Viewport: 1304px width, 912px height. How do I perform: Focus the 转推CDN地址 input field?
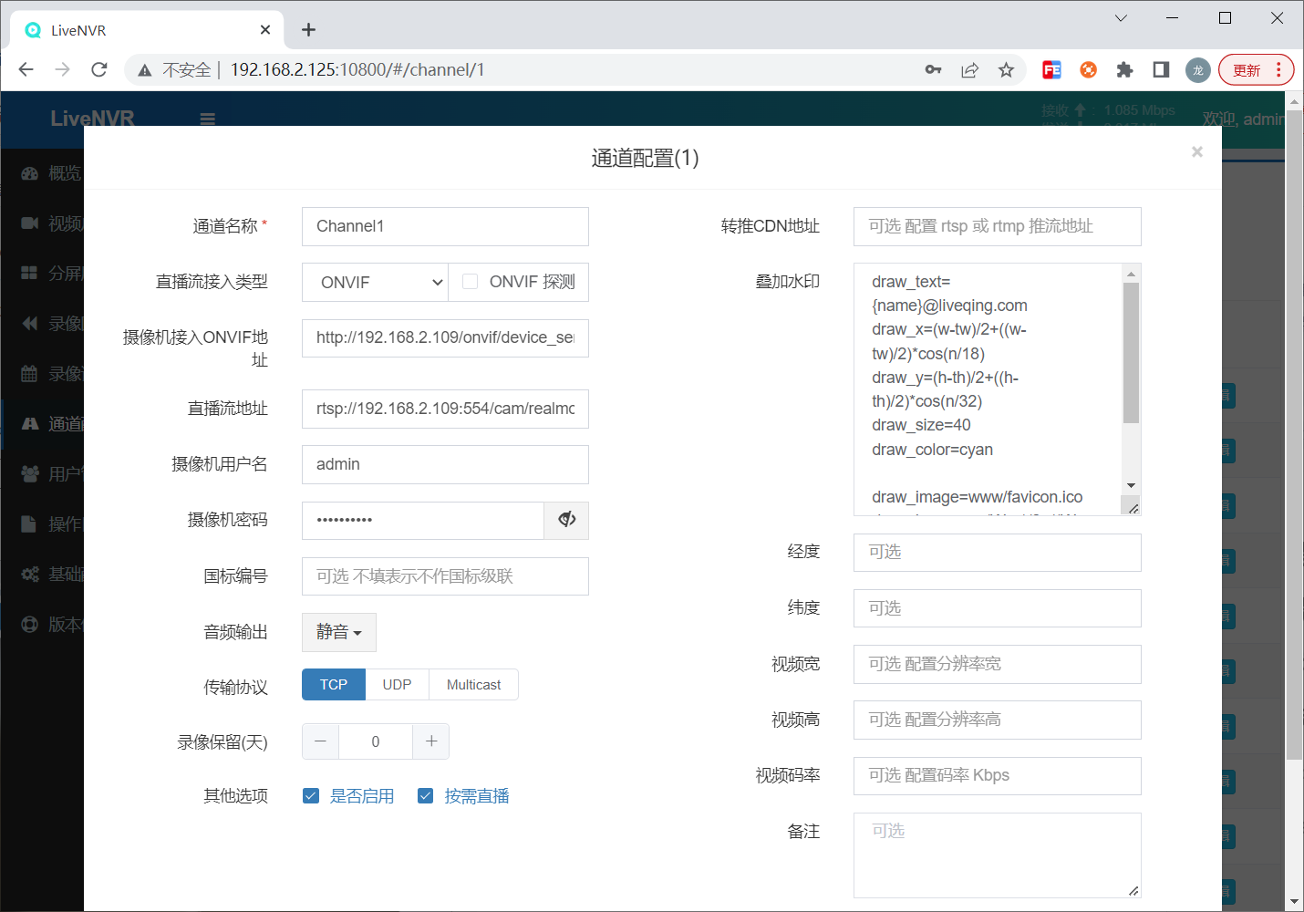[x=997, y=226]
